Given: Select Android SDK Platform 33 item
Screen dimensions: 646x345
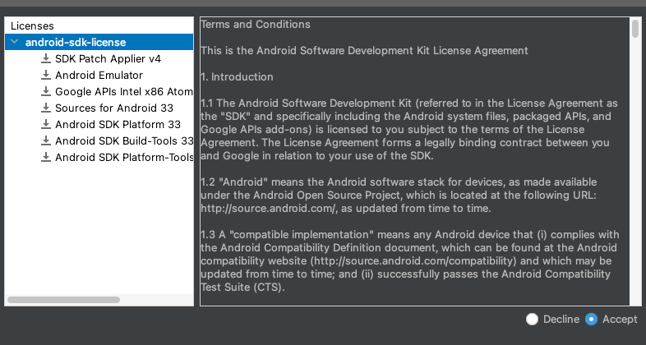Looking at the screenshot, I should (118, 125).
